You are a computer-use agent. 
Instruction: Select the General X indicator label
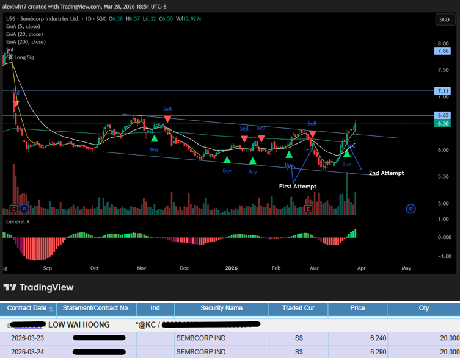coord(19,222)
